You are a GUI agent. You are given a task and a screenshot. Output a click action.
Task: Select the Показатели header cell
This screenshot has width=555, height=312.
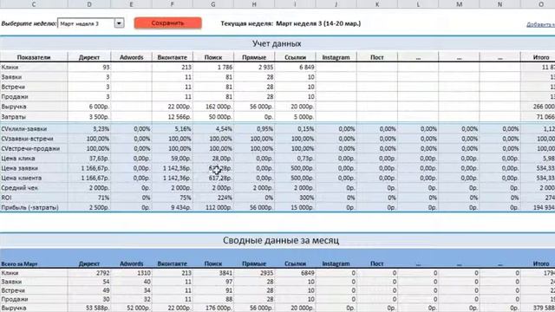pyautogui.click(x=34, y=57)
